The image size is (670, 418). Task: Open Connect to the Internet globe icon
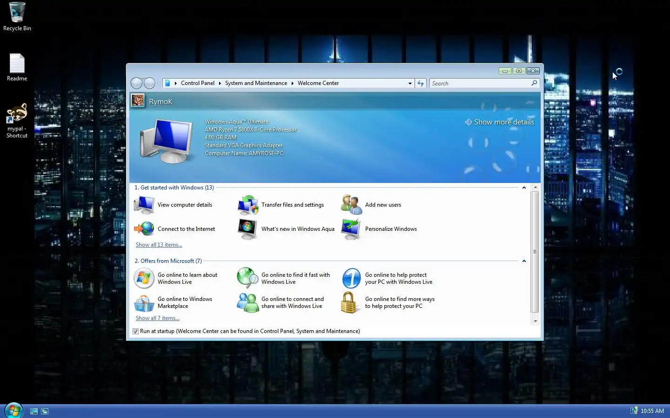144,229
